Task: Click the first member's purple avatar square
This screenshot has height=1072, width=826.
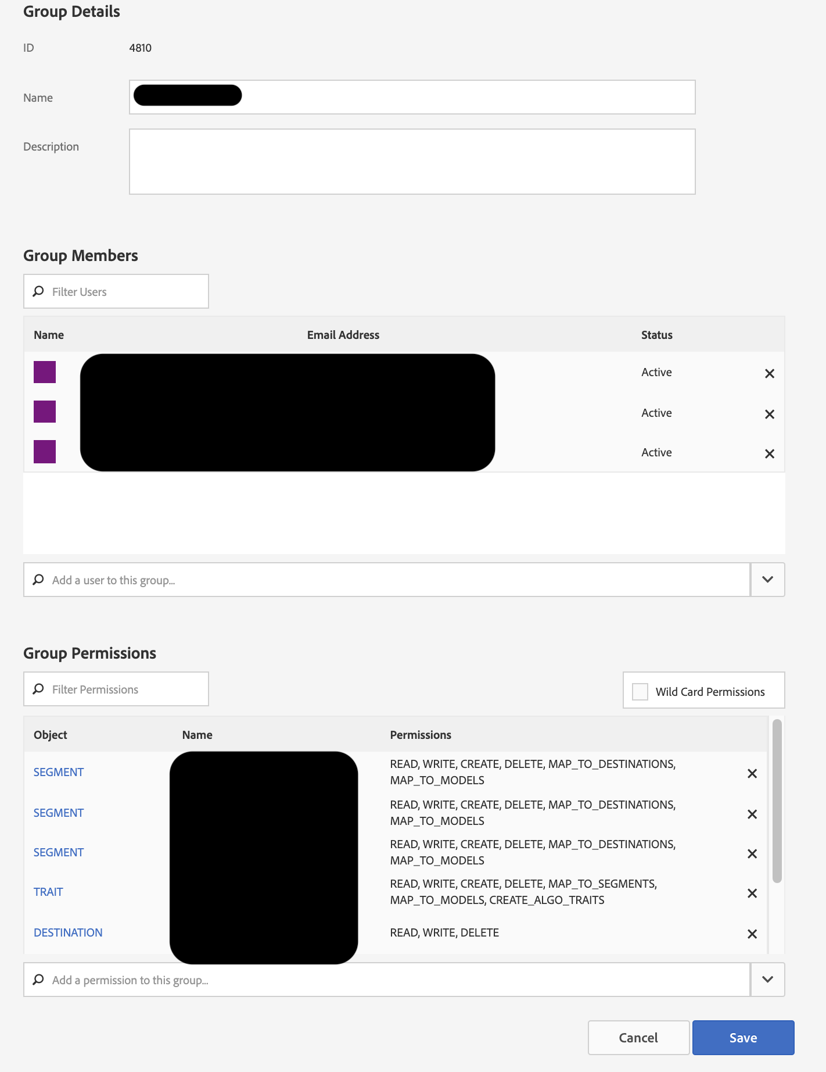Action: 45,372
